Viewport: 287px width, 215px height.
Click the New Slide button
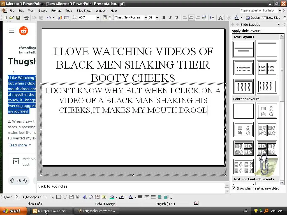click(x=271, y=18)
